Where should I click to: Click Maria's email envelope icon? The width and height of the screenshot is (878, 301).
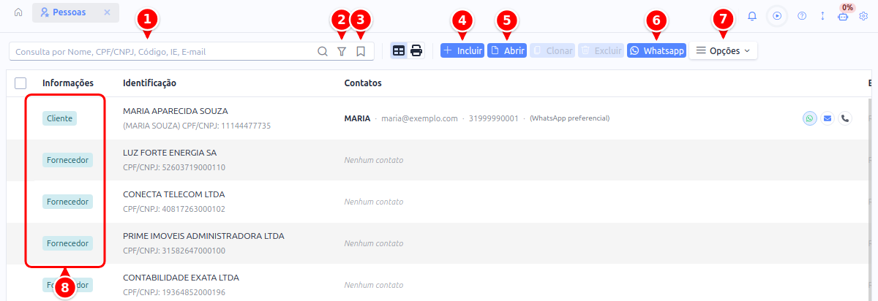(x=827, y=118)
